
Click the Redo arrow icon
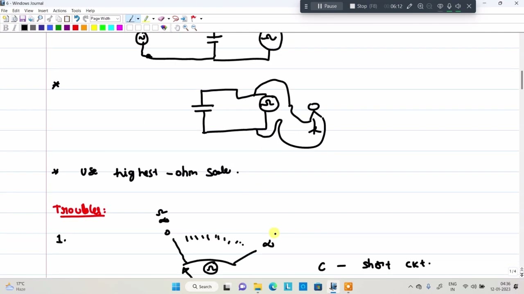(85, 19)
